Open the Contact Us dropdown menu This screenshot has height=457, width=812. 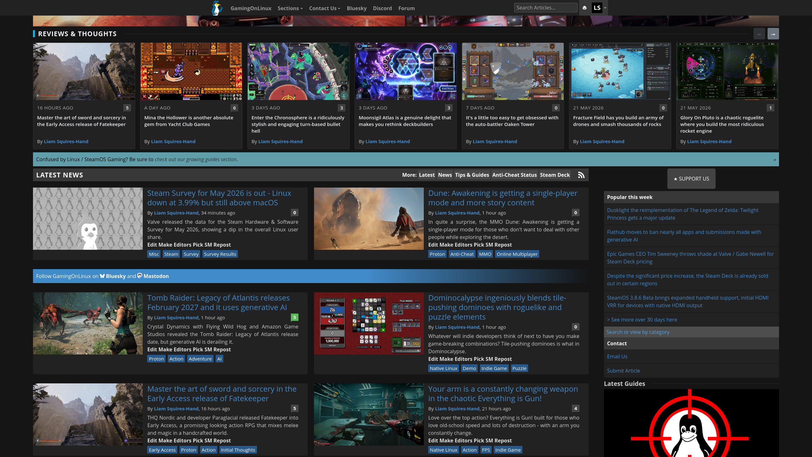[324, 8]
